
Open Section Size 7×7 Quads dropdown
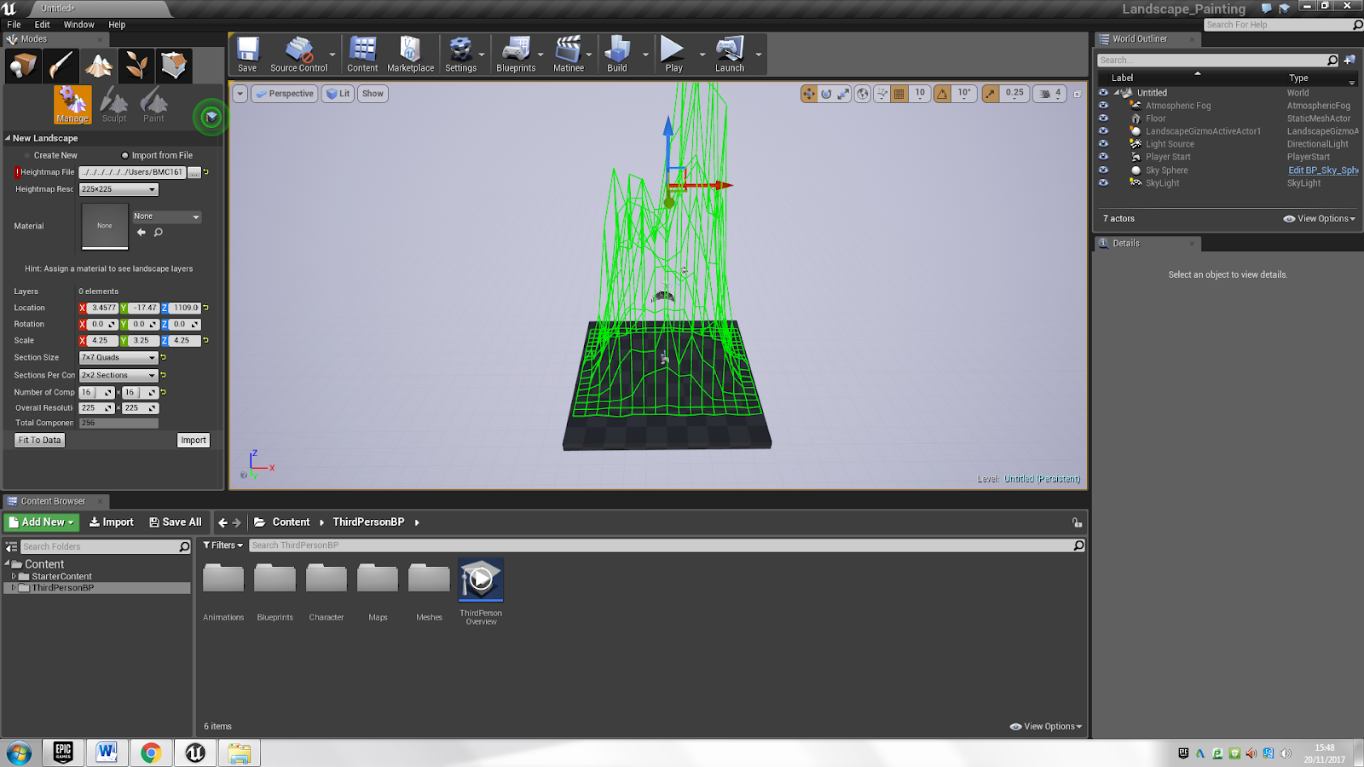118,358
